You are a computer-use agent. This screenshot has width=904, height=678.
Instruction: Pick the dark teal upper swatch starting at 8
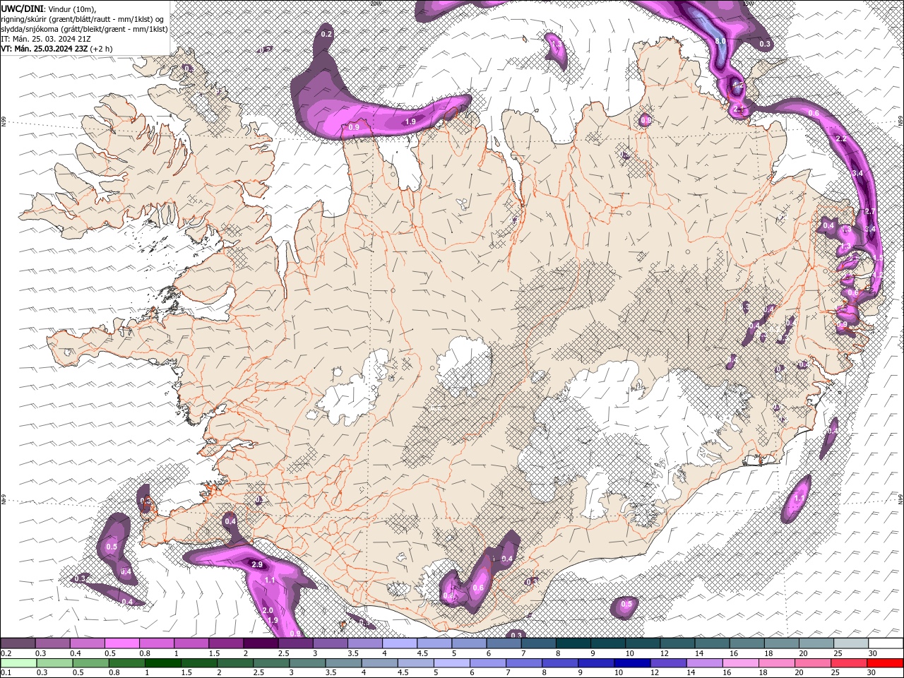pos(573,643)
